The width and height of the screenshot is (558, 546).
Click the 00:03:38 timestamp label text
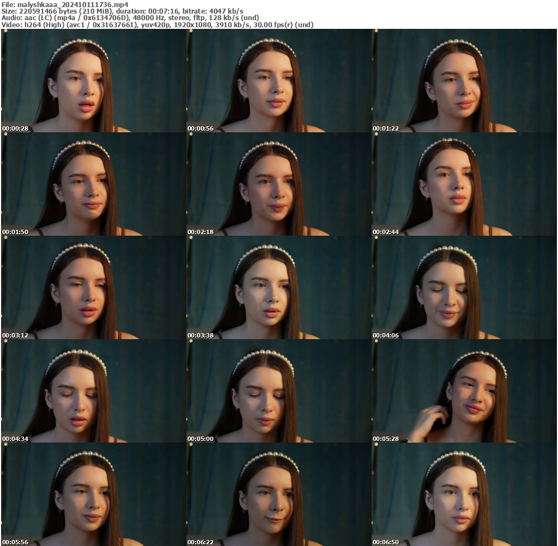pos(201,336)
